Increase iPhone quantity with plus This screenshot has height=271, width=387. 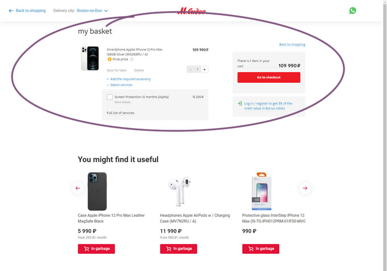[x=205, y=69]
